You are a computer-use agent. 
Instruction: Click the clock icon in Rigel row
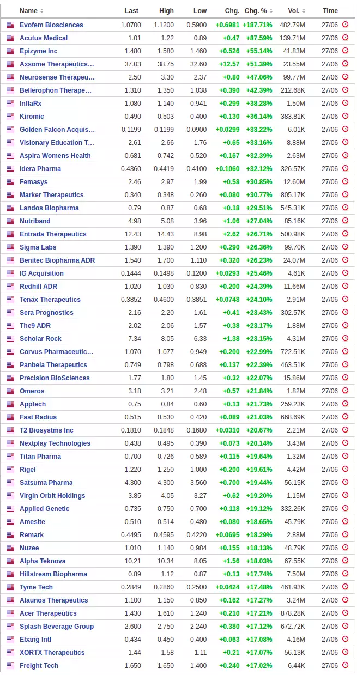pyautogui.click(x=345, y=469)
